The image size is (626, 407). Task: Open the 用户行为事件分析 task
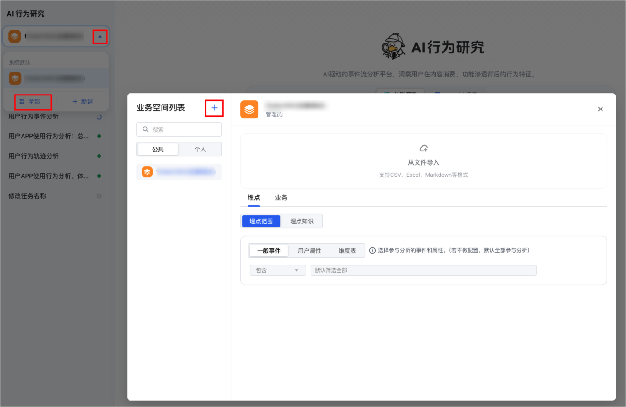pos(33,116)
